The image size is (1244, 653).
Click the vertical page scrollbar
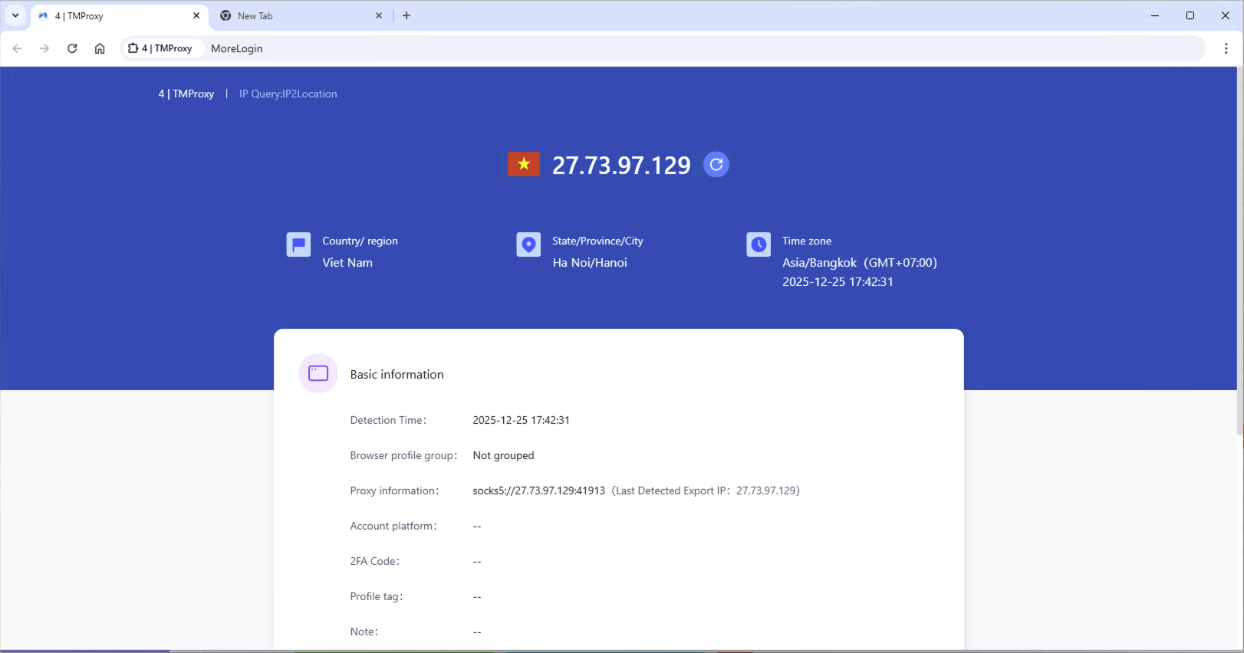click(1239, 253)
